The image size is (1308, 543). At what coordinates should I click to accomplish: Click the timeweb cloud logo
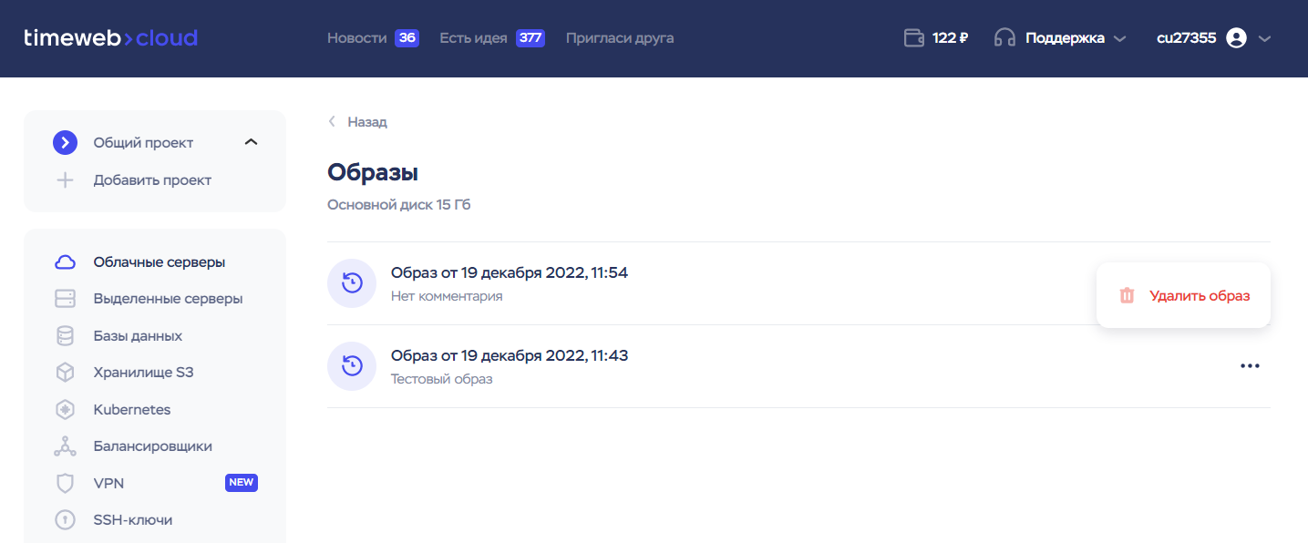pyautogui.click(x=110, y=38)
